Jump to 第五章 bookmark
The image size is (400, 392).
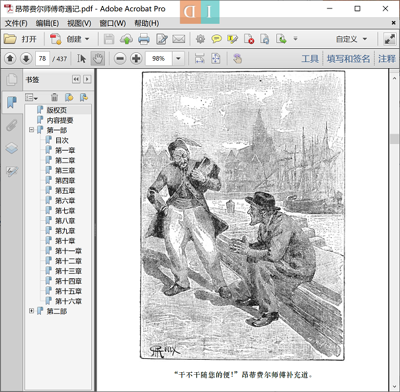coord(65,190)
